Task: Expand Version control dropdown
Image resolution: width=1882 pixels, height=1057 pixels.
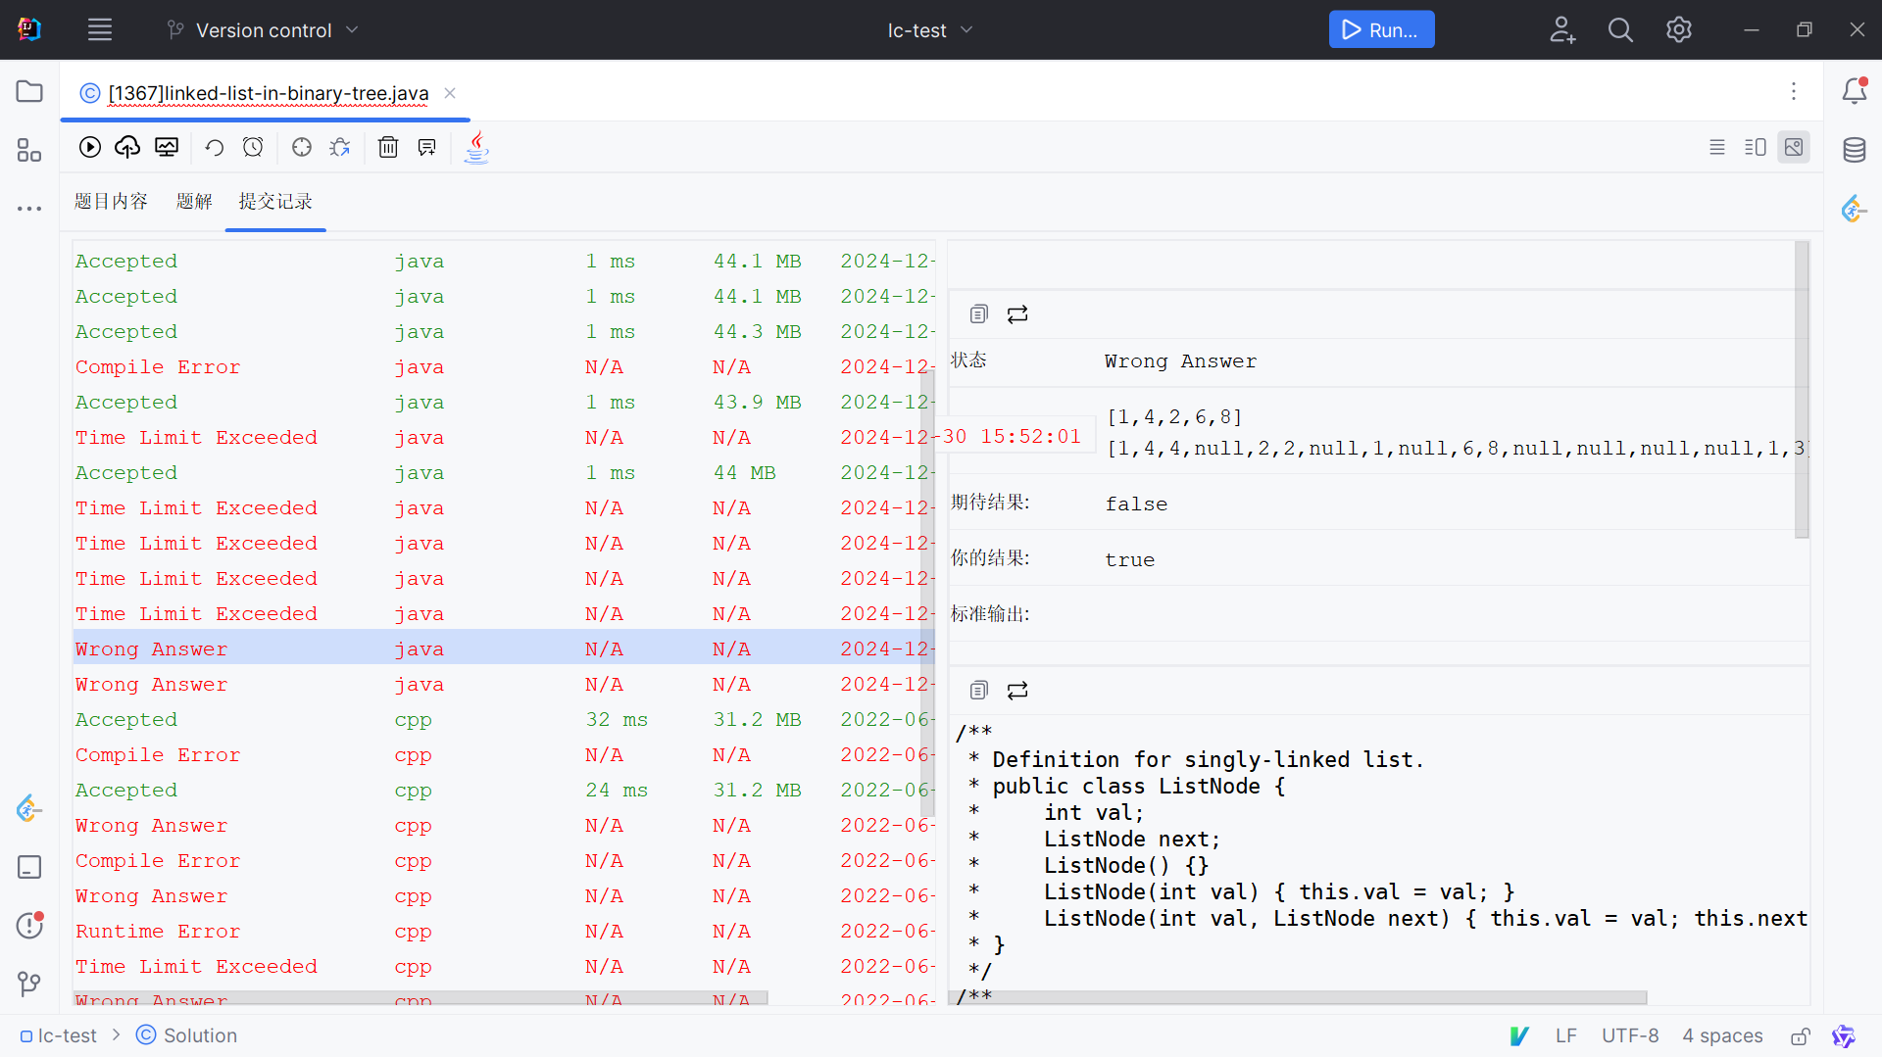Action: click(263, 30)
